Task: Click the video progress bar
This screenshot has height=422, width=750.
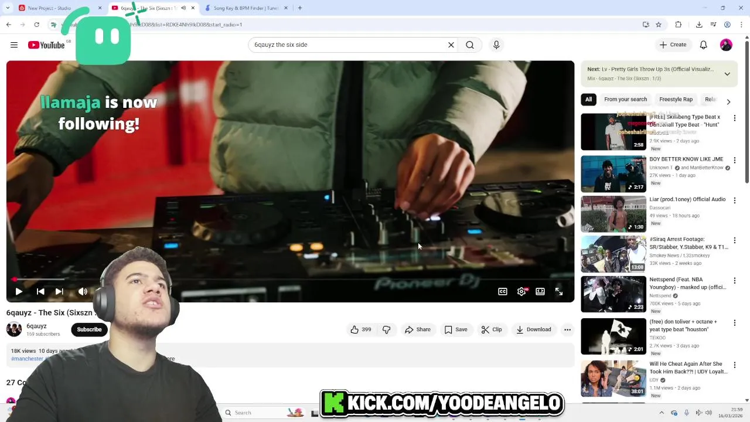Action: pos(291,280)
